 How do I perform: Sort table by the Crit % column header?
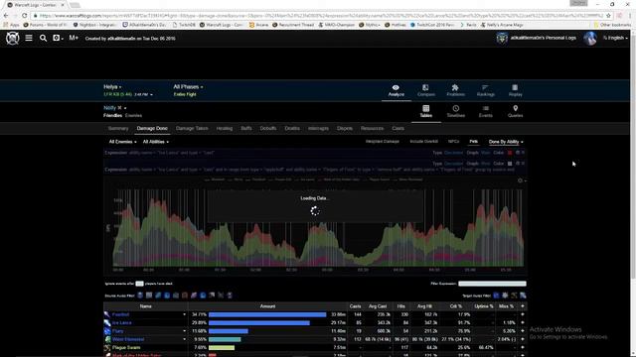[455, 306]
